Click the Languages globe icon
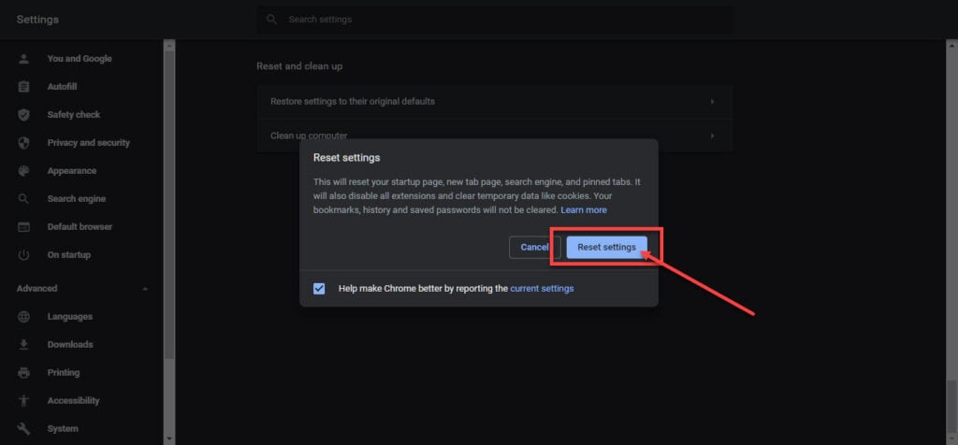 (x=23, y=317)
